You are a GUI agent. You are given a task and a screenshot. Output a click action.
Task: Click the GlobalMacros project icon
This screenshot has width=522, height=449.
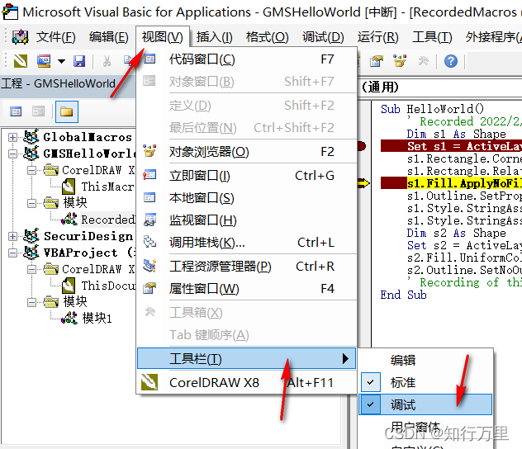pos(31,137)
